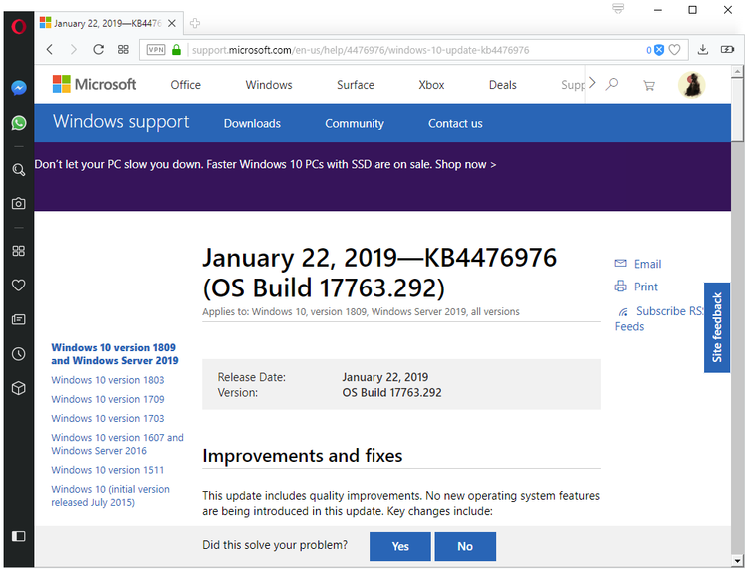
Task: Select Windows 10 version 1803
Action: click(108, 380)
